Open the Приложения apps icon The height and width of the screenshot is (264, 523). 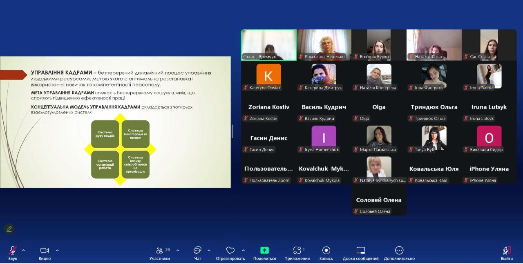point(297,251)
